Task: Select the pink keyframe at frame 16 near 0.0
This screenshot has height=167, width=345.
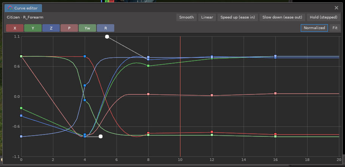Action: point(275,93)
